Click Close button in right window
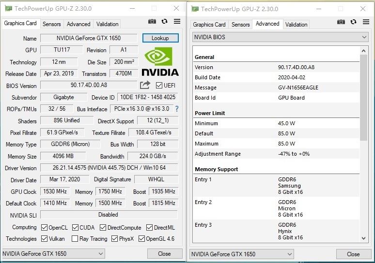This screenshot has height=263, width=375. (353, 254)
